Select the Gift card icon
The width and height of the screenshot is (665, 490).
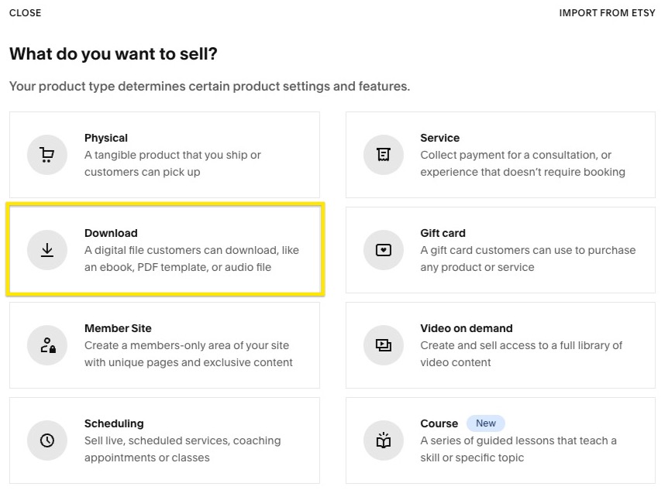coord(383,250)
